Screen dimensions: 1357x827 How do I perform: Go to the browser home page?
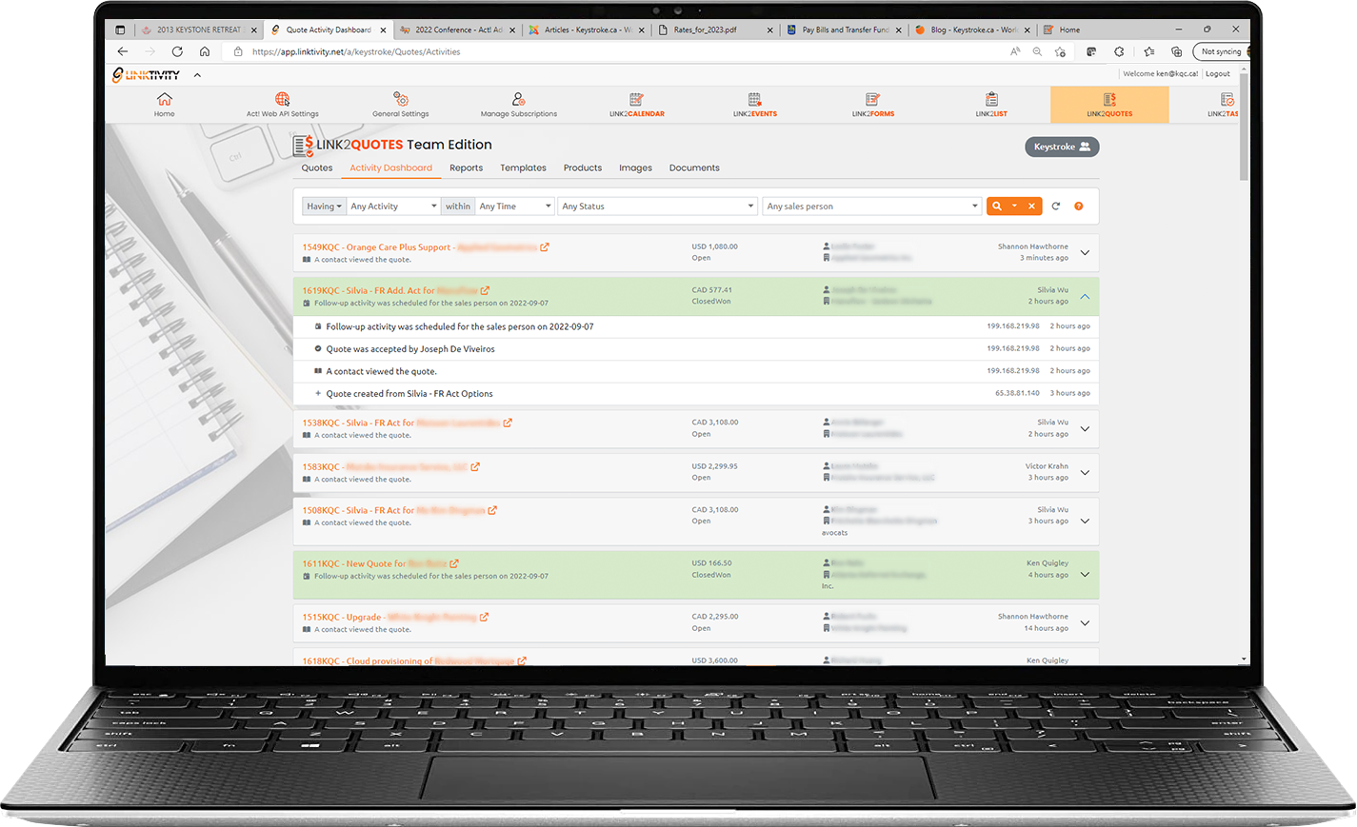205,51
